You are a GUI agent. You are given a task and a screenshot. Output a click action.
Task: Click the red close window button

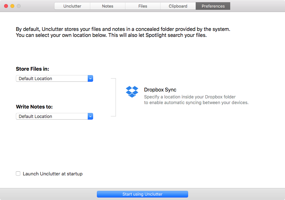(x=6, y=6)
